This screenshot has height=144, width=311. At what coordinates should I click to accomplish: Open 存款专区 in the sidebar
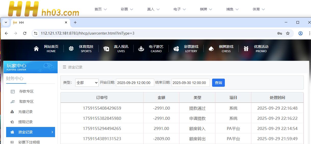(x=26, y=92)
